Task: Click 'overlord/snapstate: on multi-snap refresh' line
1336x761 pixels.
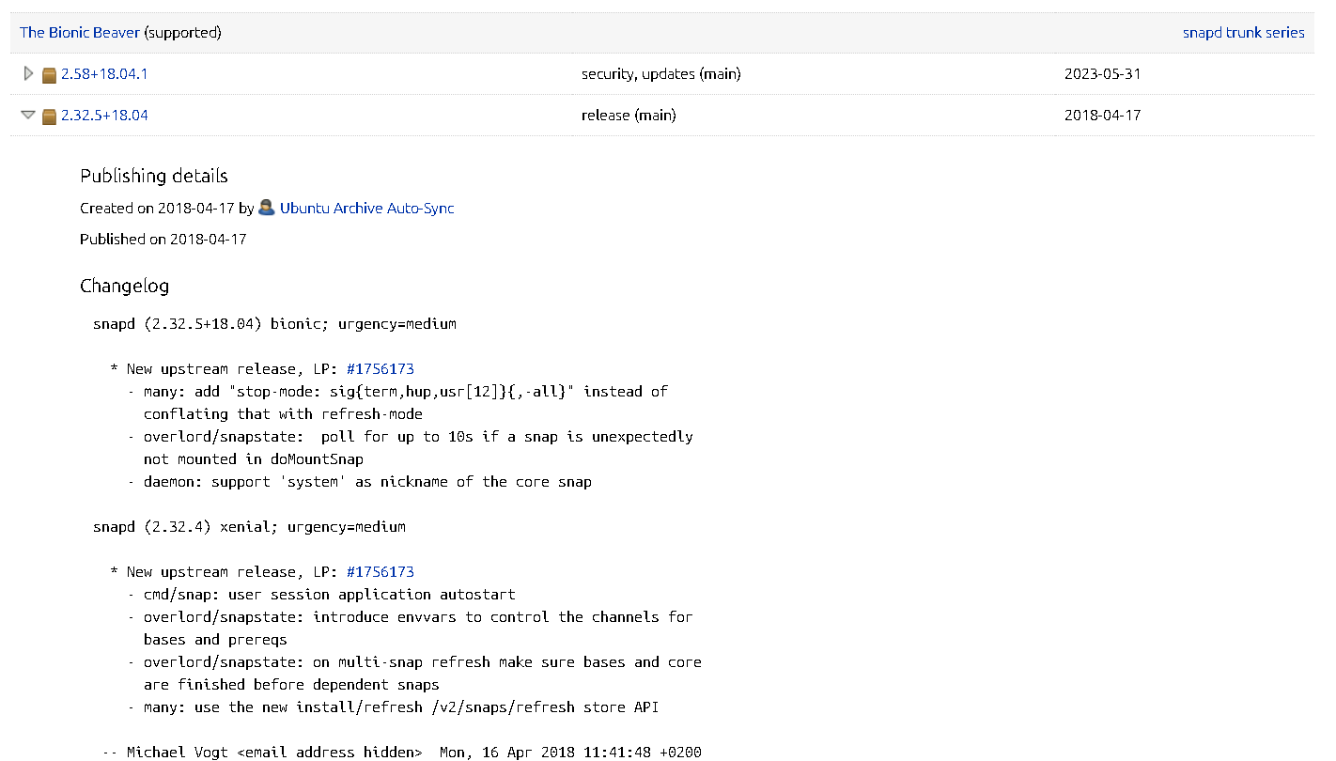Action: point(414,661)
